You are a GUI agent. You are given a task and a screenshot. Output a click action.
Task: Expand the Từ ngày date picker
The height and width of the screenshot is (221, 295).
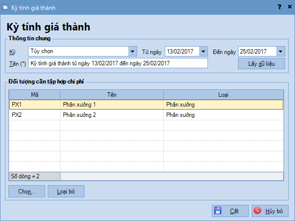[x=204, y=52]
